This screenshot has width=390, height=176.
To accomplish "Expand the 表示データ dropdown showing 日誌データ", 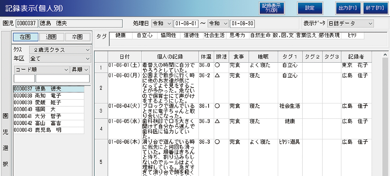I will click(x=350, y=23).
